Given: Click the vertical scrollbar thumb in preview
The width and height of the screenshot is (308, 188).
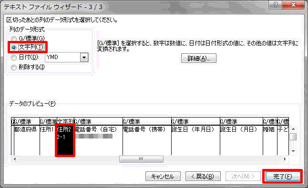Looking at the screenshot, I should coord(293,137).
